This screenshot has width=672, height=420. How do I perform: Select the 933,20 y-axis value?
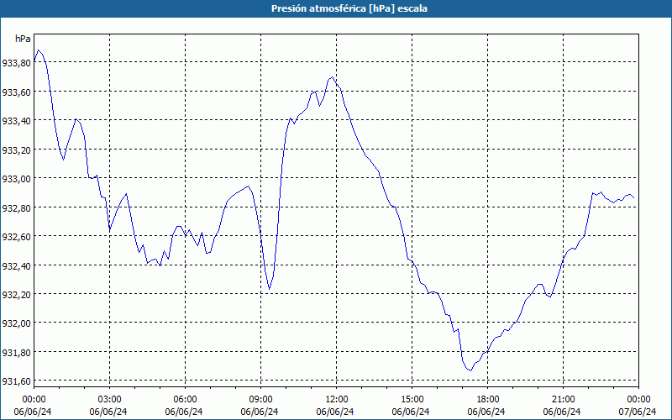pos(16,150)
